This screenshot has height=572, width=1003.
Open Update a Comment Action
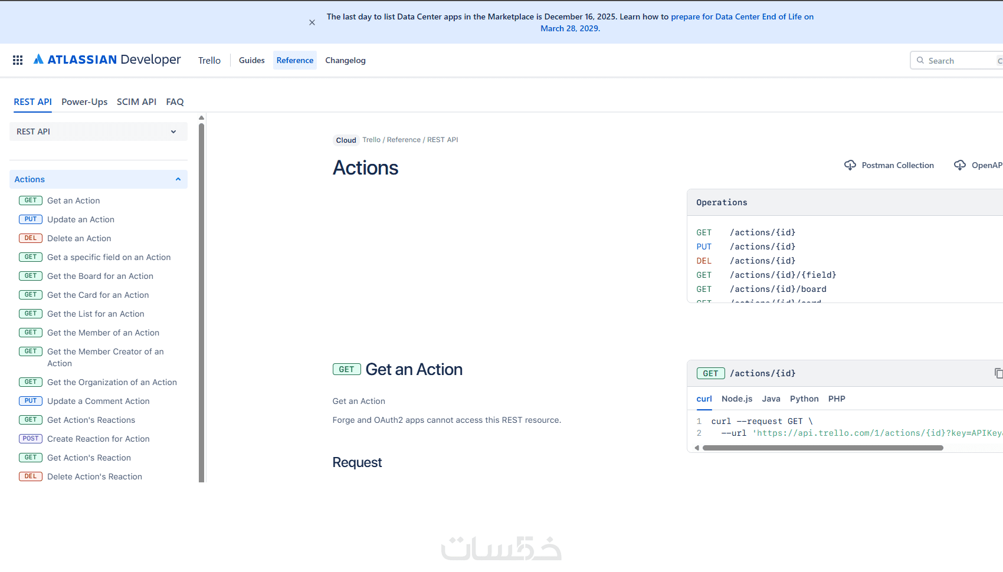(x=98, y=401)
